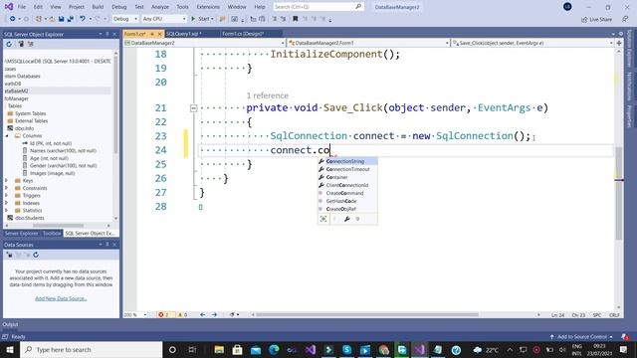This screenshot has height=358, width=637.
Task: Expand the Indexes folder node
Action: (x=7, y=203)
